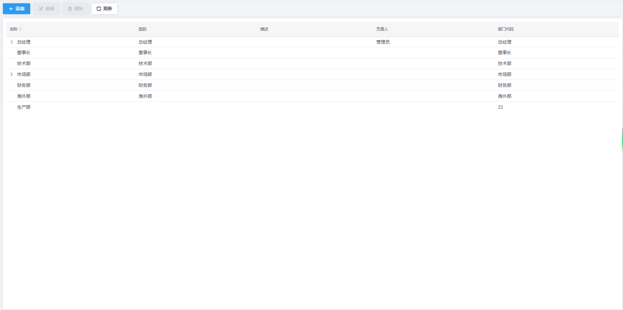Click the 管理员 cell in 总经理 row
Image resolution: width=623 pixels, height=310 pixels.
coord(383,42)
